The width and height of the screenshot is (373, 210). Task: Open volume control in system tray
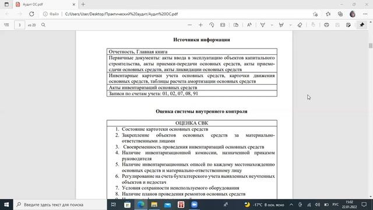318,205
